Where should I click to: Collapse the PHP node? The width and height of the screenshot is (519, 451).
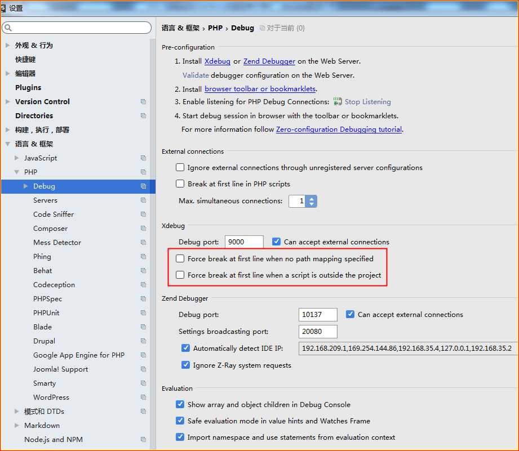click(16, 172)
